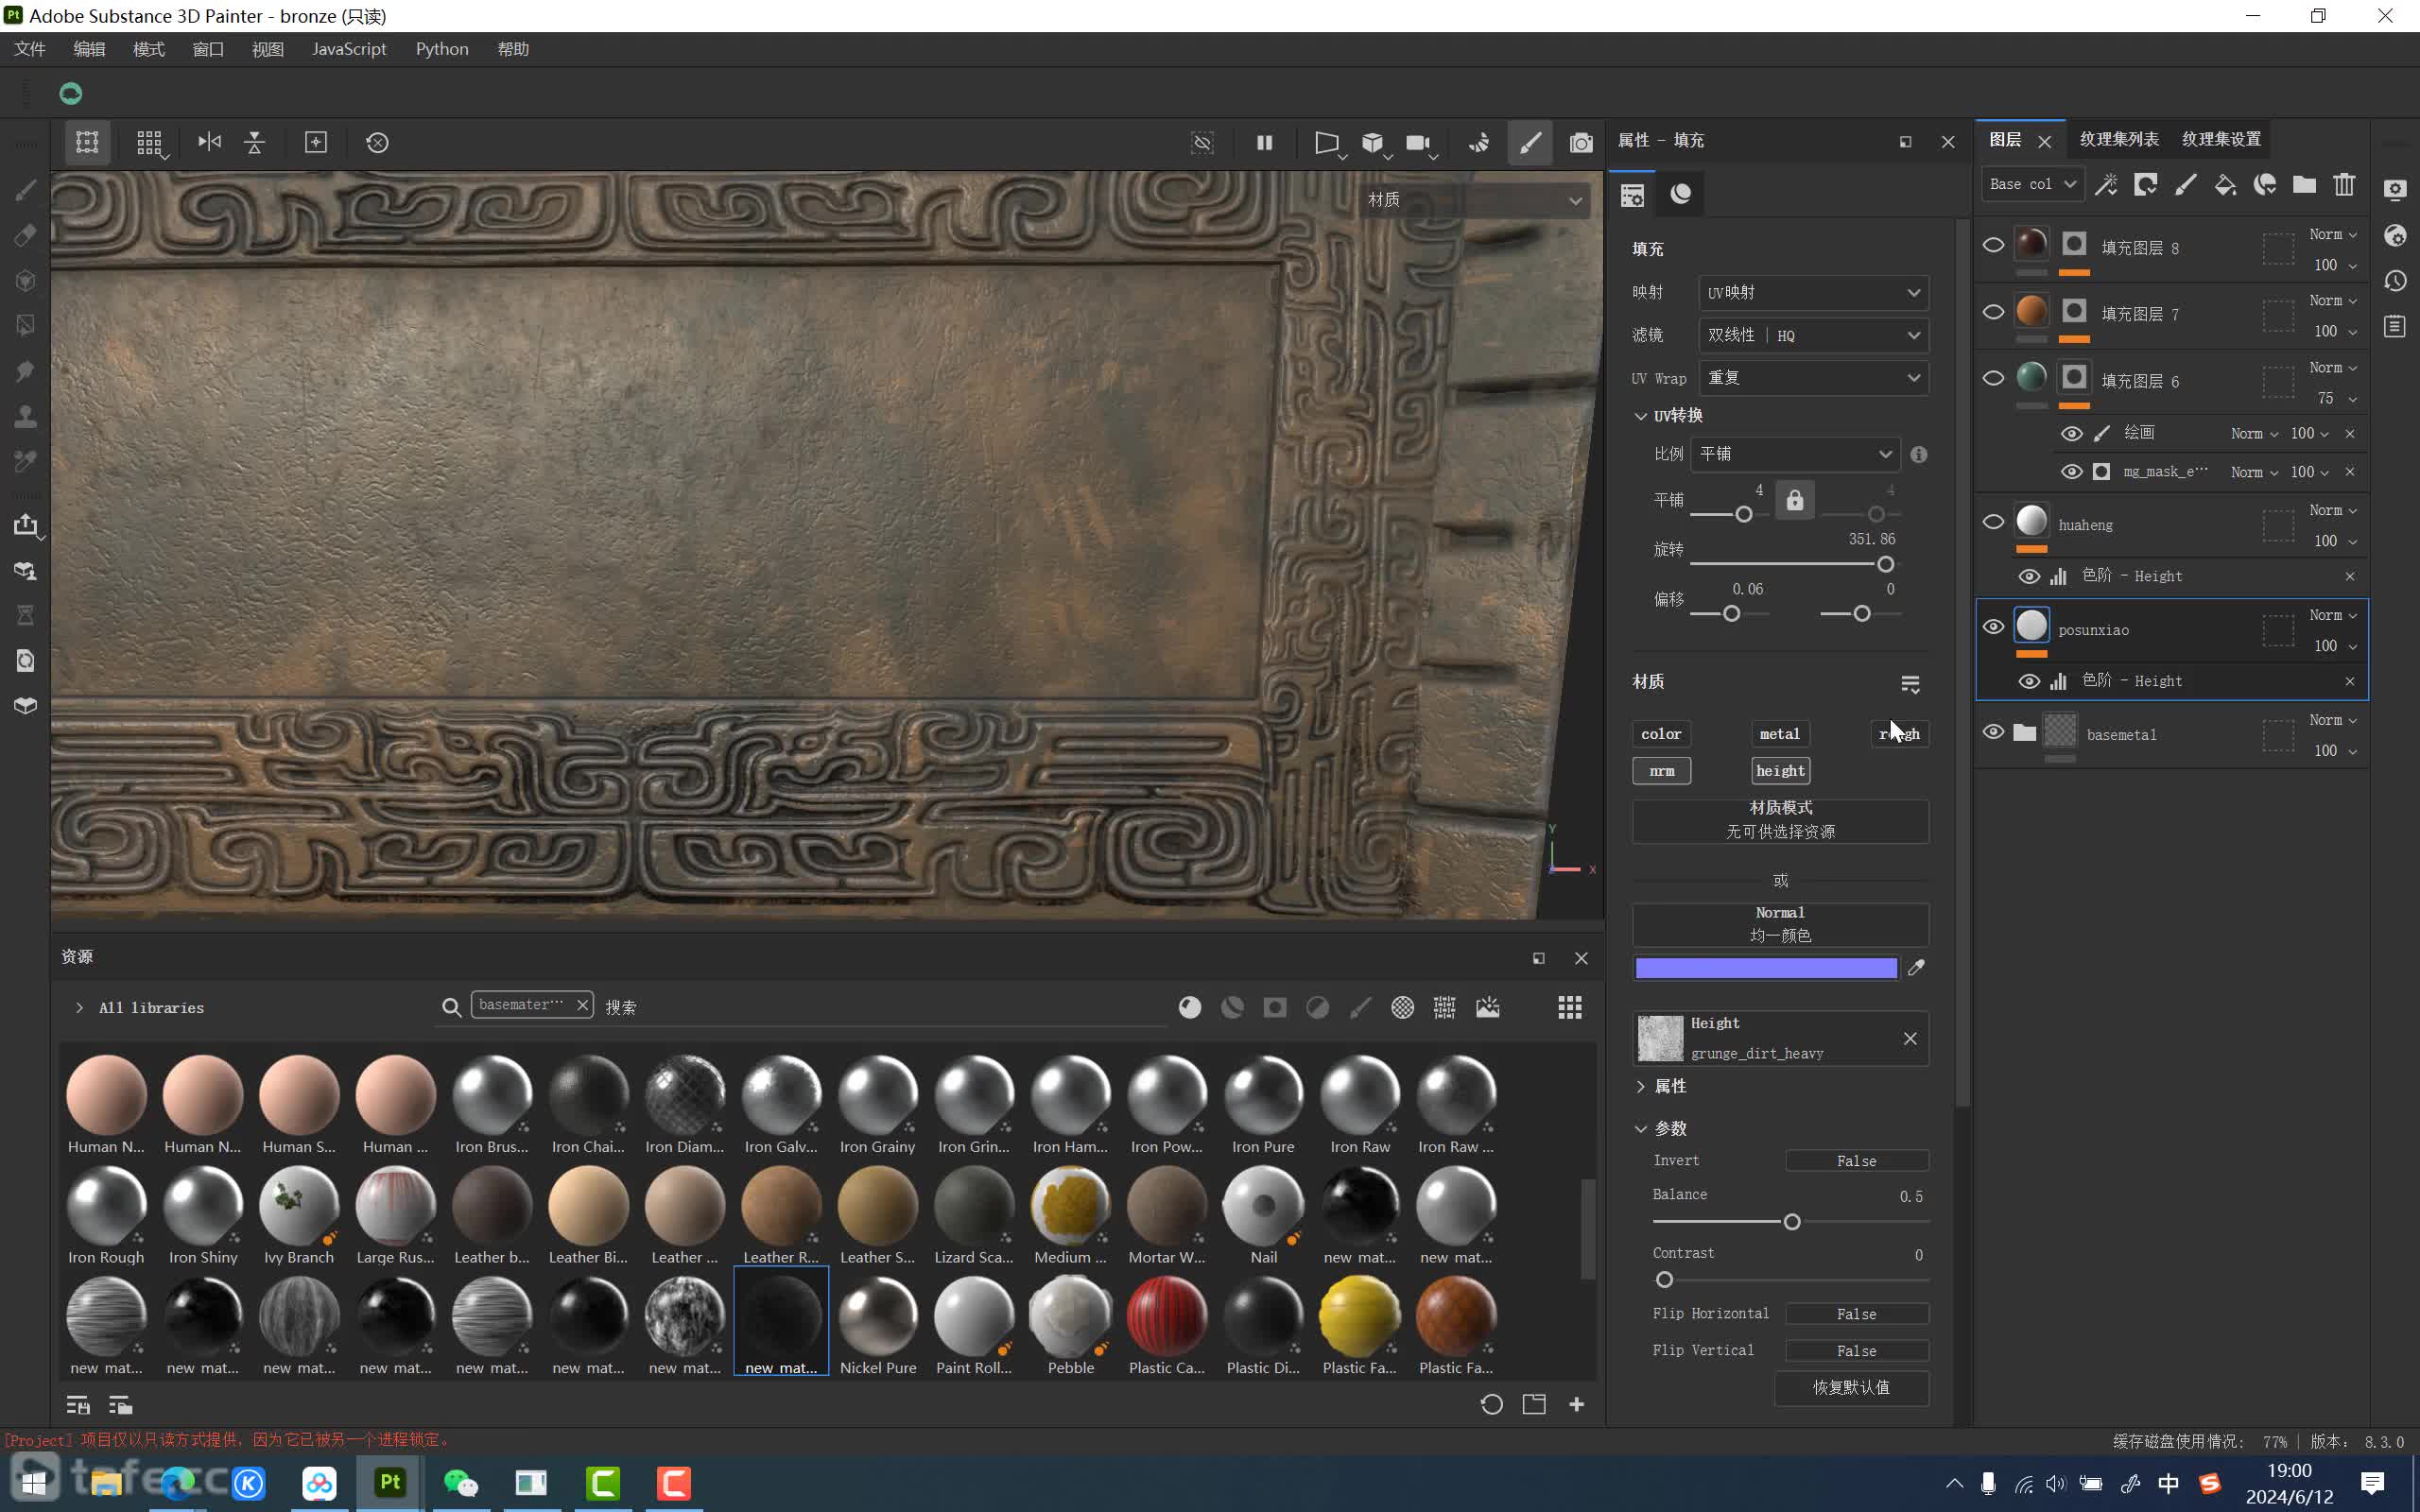Select the Eraser tool in left toolbar
The image size is (2420, 1512).
pyautogui.click(x=26, y=235)
